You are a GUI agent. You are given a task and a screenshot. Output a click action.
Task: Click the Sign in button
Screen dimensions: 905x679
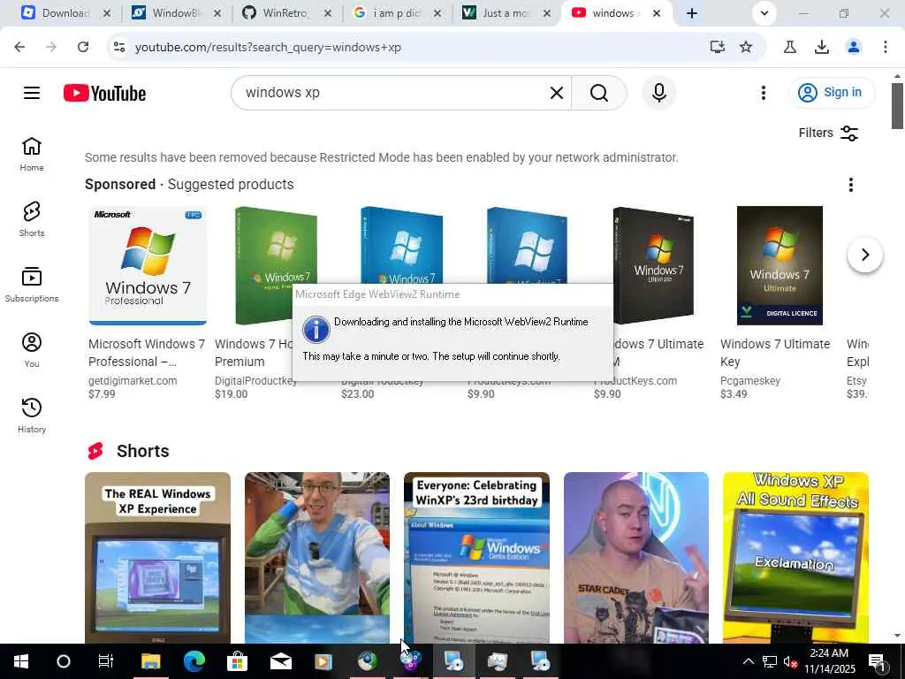point(832,92)
